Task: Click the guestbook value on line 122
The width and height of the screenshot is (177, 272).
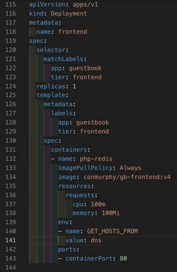Action: (x=85, y=68)
